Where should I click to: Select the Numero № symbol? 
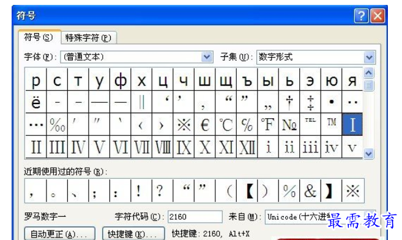289,125
